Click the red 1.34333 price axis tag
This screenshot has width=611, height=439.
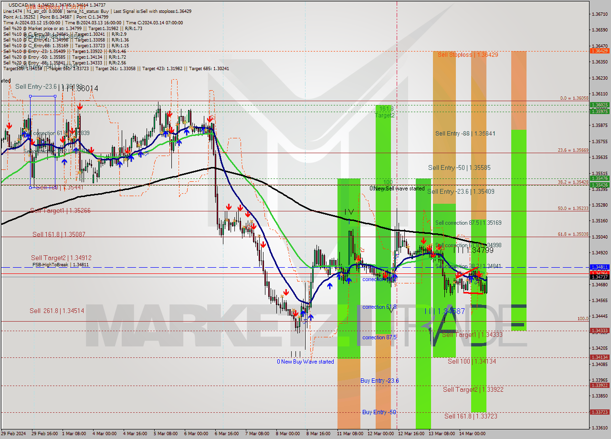(600, 330)
